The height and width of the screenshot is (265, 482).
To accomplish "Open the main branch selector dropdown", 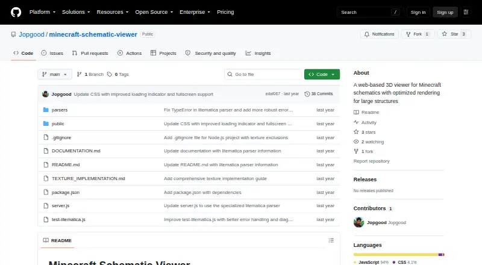I will point(55,75).
